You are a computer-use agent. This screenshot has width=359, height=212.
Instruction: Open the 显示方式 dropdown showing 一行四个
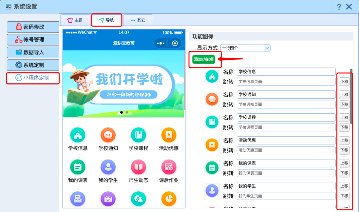245,48
